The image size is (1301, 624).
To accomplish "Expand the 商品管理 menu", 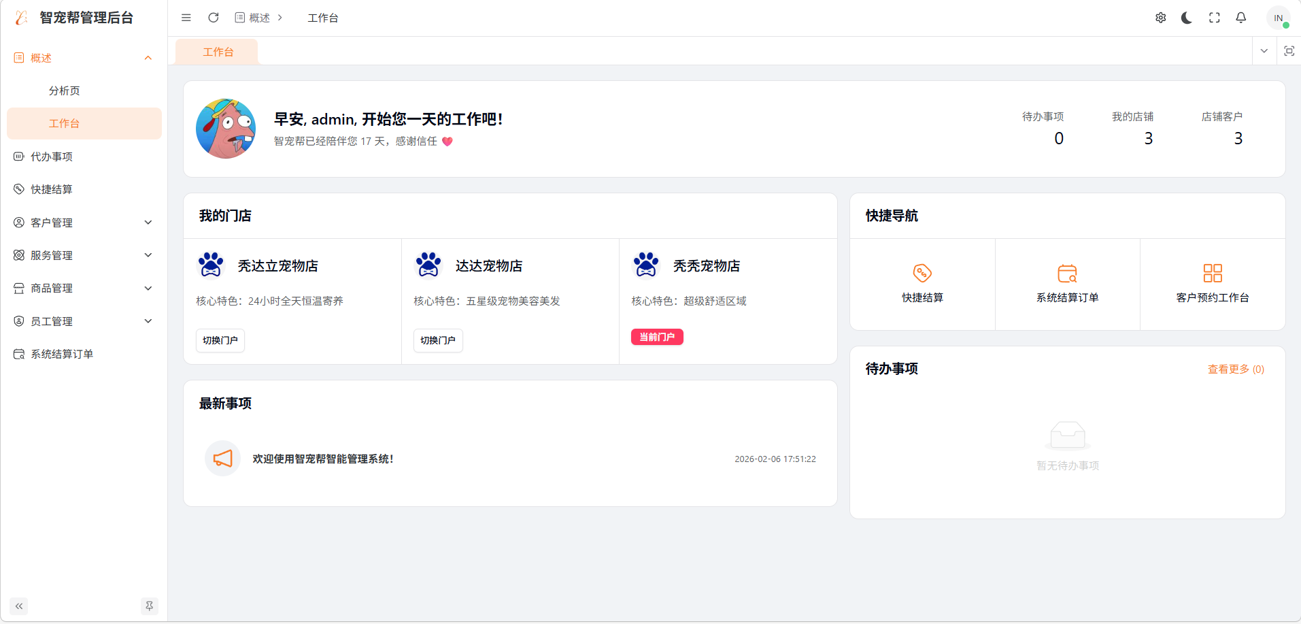I will (83, 288).
